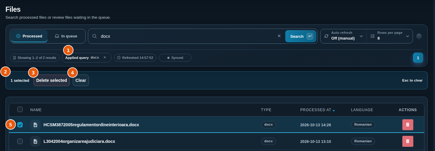The width and height of the screenshot is (435, 151).
Task: Click the 2026-10-13 14:26 timestamp
Action: (316, 125)
